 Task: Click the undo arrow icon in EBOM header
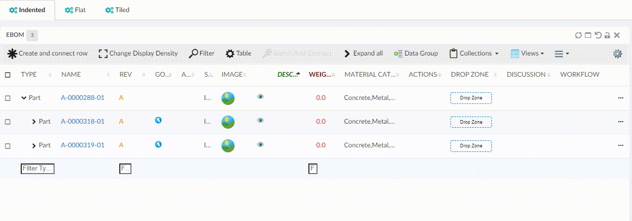point(598,35)
